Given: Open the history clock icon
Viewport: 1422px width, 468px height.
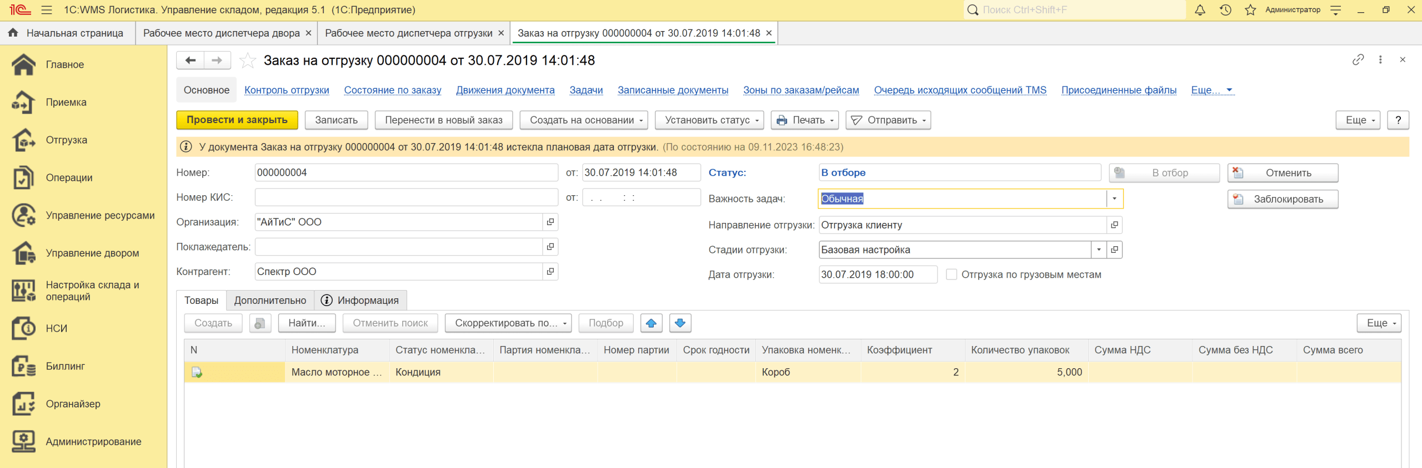Looking at the screenshot, I should coord(1225,10).
